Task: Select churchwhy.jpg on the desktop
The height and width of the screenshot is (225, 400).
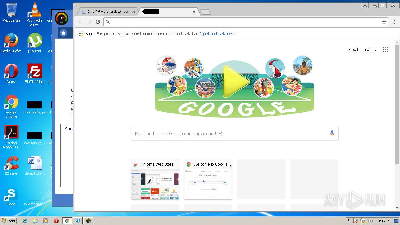Action: pyautogui.click(x=35, y=107)
